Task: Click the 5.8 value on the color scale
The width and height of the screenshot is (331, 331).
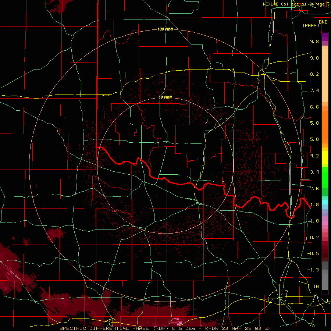Action: tap(314, 123)
